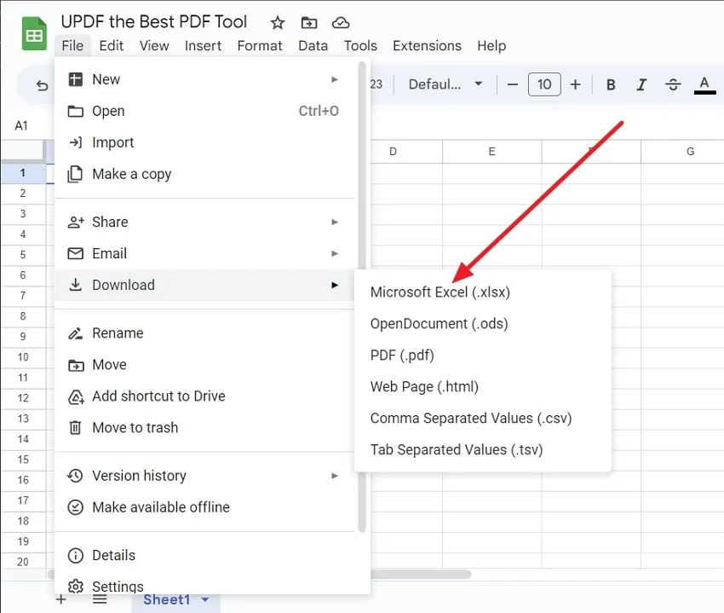Open the Sheet1 tab dropdown arrow
Screen dimensions: 724x613
pyautogui.click(x=205, y=600)
